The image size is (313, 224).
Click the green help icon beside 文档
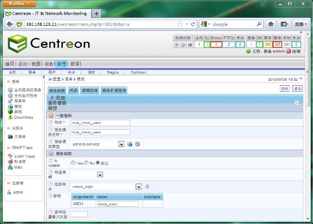249,51
